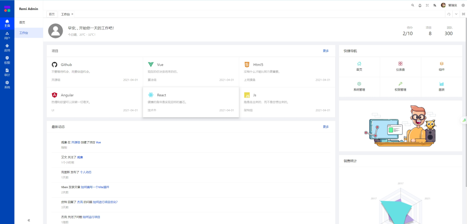Open the settings gear in top-right corner
The width and height of the screenshot is (467, 224).
(463, 5)
